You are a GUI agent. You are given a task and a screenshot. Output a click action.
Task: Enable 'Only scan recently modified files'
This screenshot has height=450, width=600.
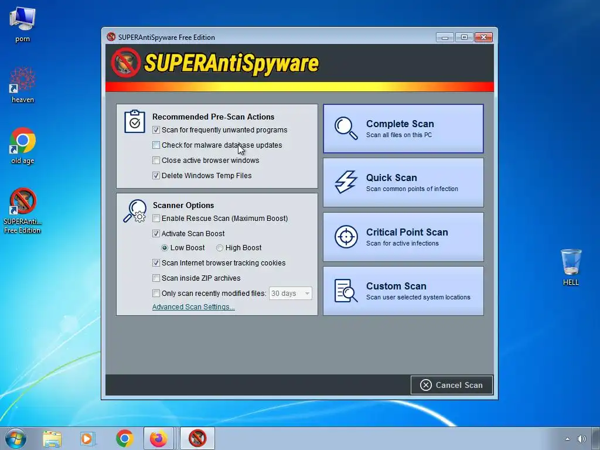coord(156,294)
